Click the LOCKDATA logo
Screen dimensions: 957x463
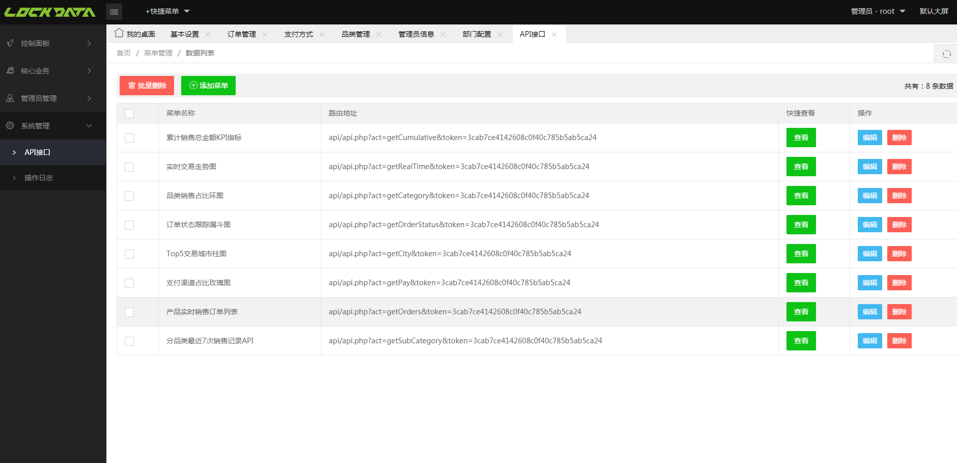pos(50,12)
